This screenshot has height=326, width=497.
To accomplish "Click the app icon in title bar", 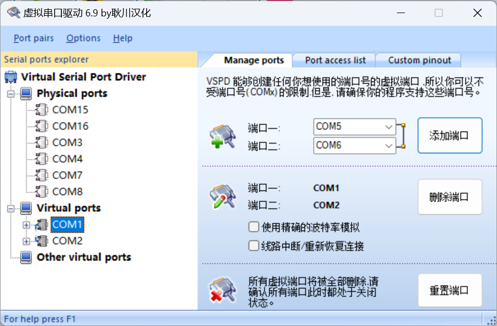I will [x=14, y=13].
